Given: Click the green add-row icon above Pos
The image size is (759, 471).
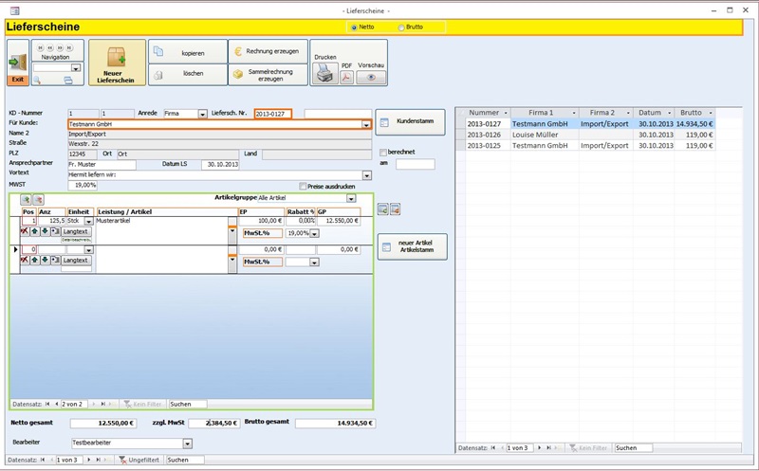Looking at the screenshot, I should point(26,199).
